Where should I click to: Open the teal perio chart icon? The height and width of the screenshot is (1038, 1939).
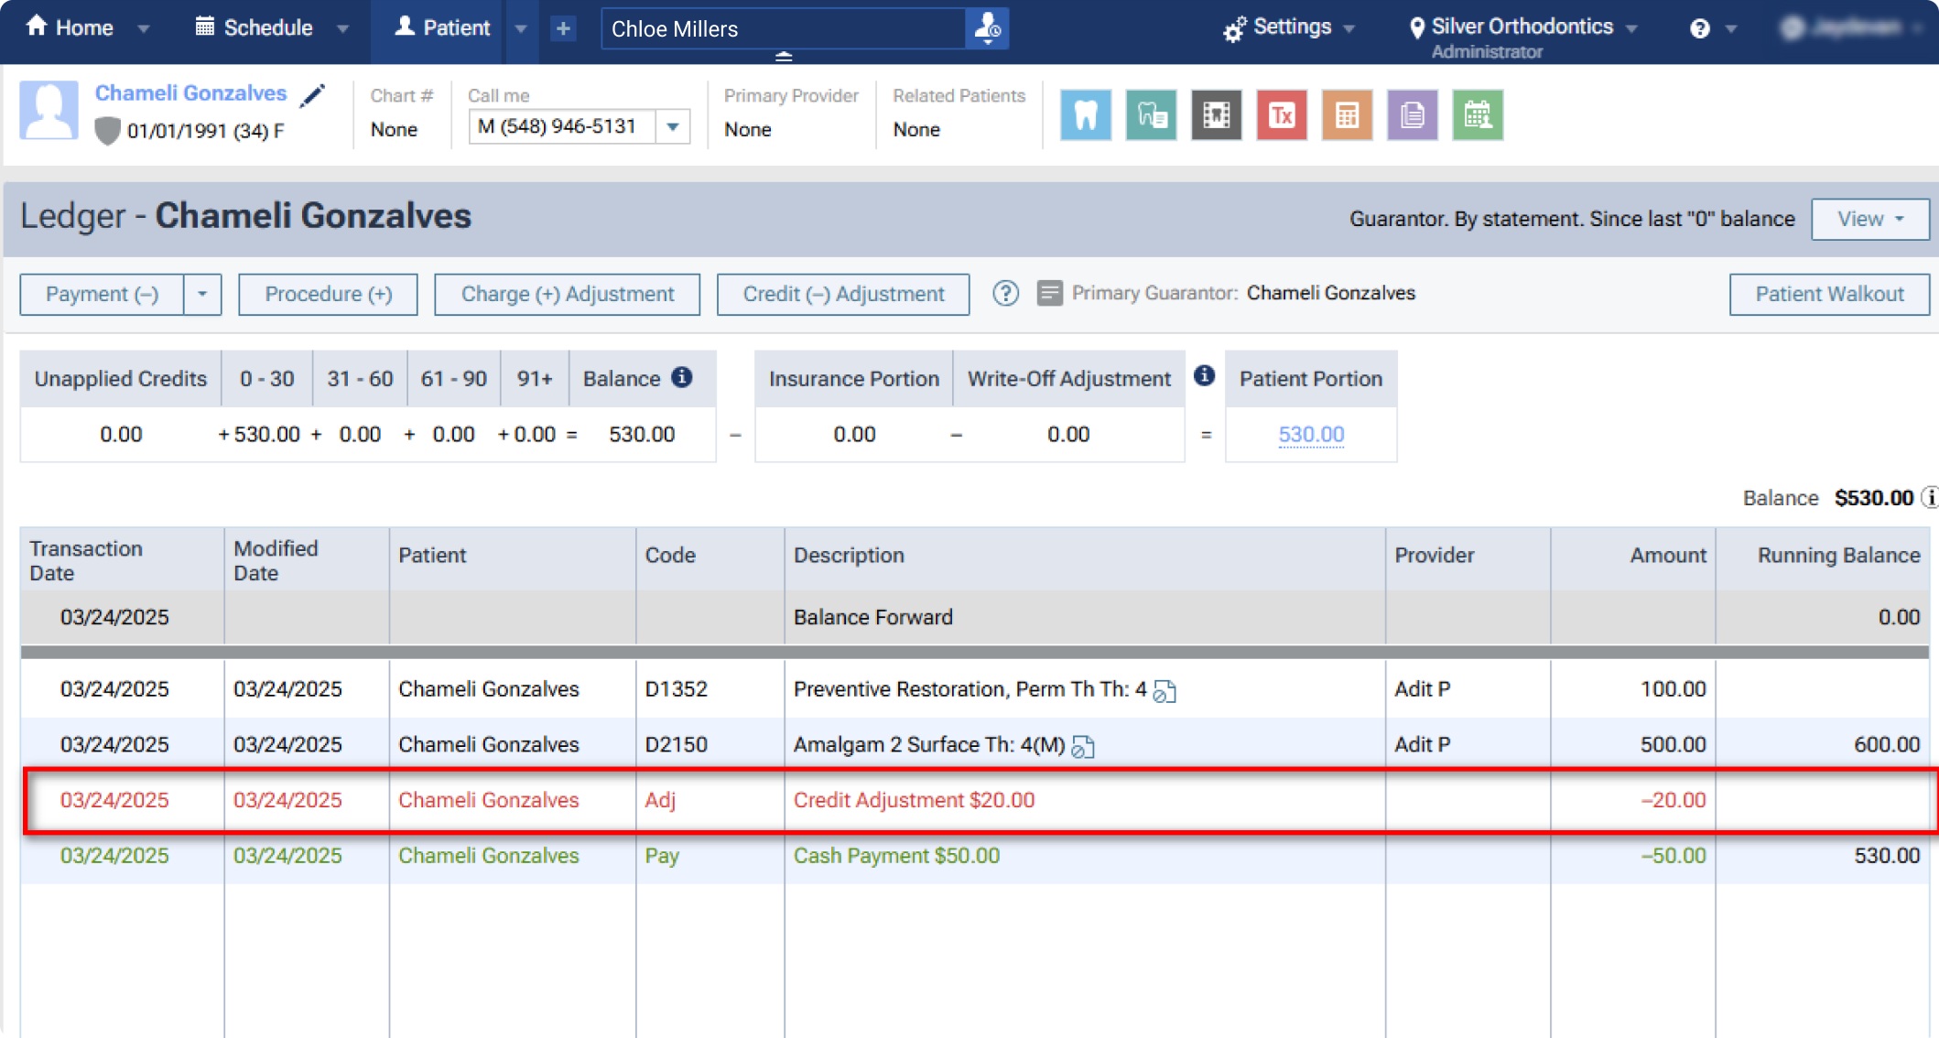[x=1151, y=115]
